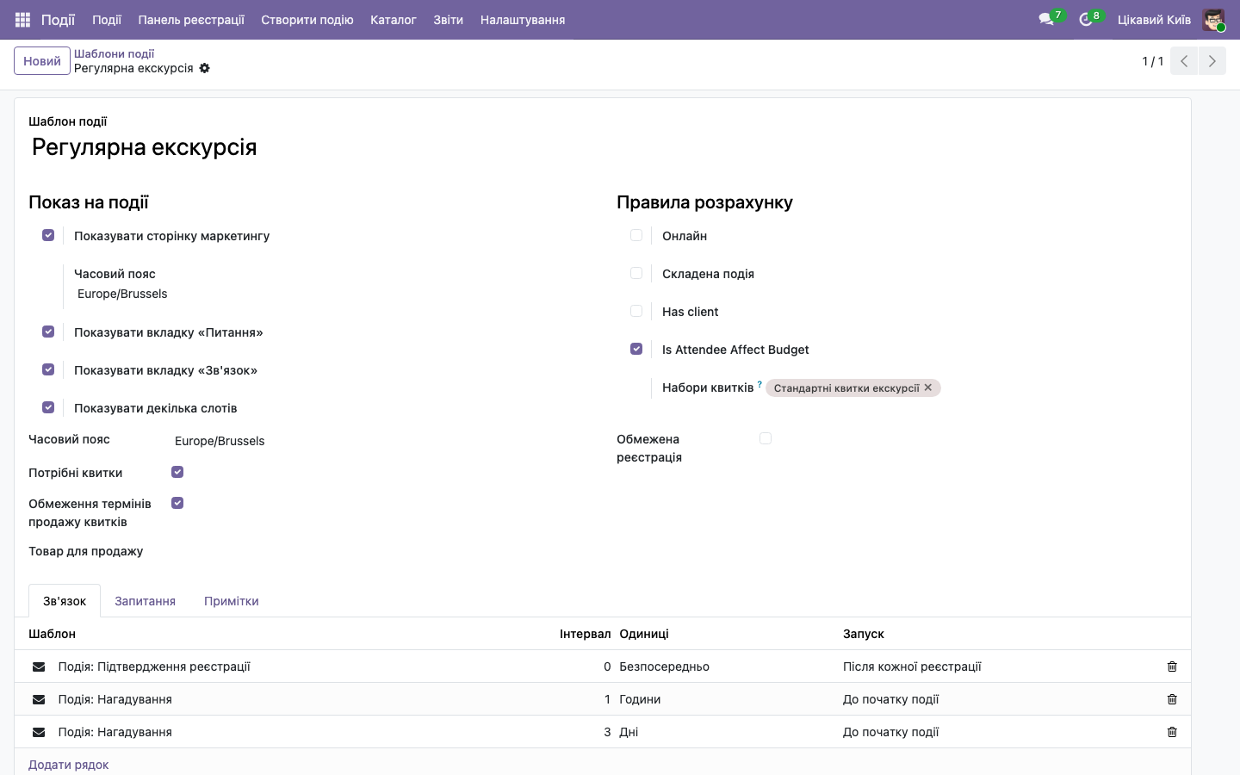1240x775 pixels.
Task: Click the Події app title
Action: coord(59,20)
